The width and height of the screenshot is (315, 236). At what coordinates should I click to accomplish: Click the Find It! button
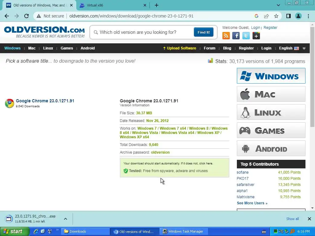(x=204, y=32)
